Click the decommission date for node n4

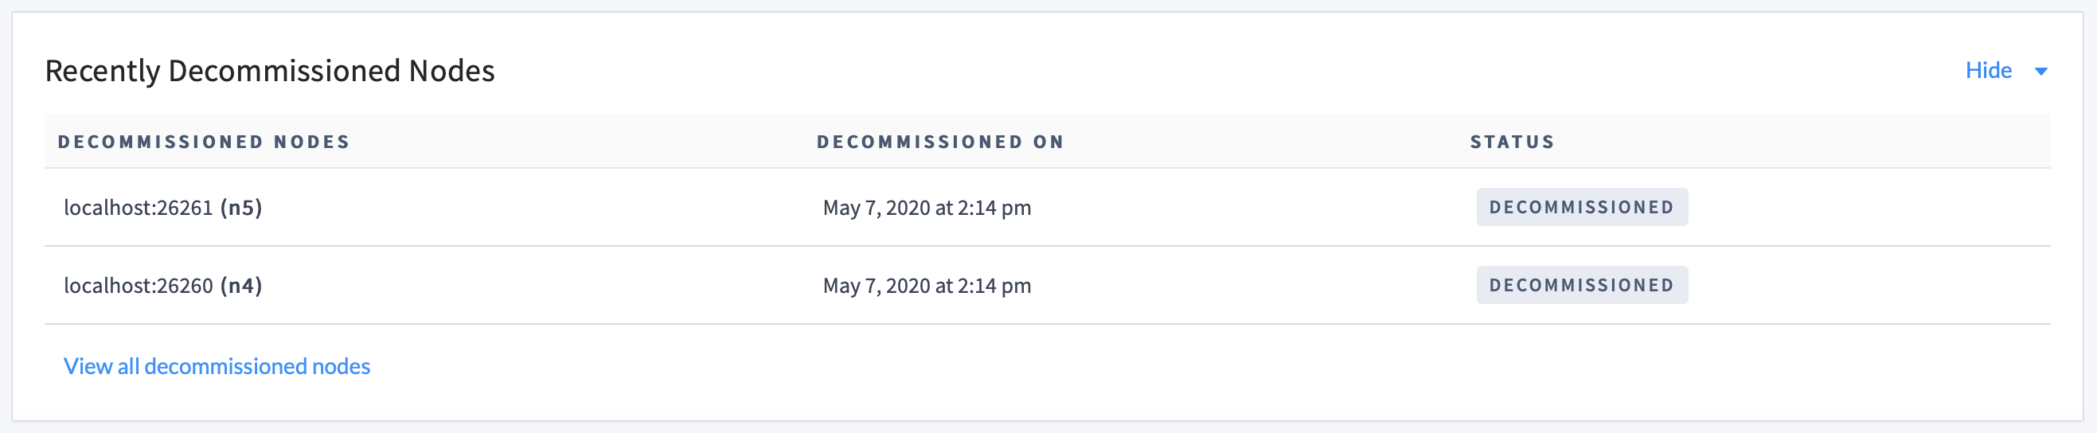tap(927, 286)
